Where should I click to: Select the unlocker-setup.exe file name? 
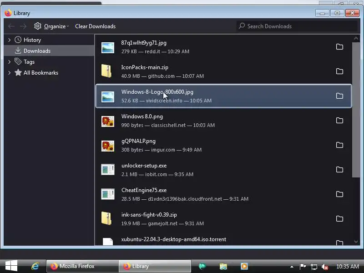pyautogui.click(x=144, y=166)
